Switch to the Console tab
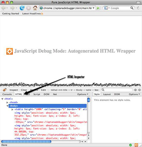142x147 pixels. [7, 94]
